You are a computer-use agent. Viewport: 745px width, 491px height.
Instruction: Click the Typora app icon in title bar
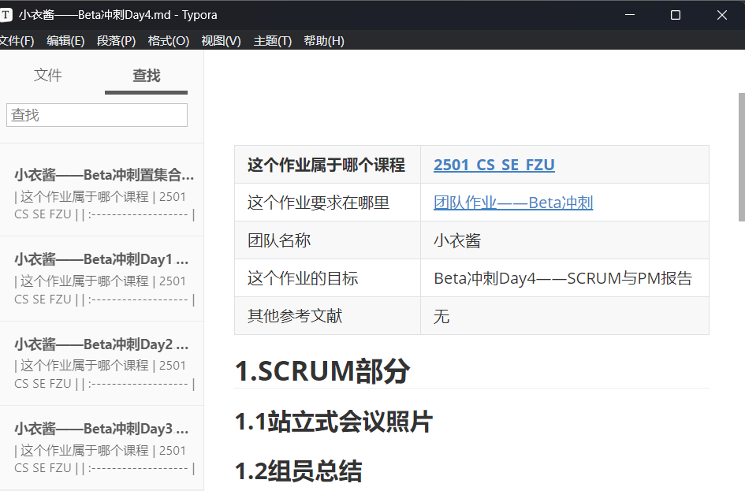(x=6, y=15)
